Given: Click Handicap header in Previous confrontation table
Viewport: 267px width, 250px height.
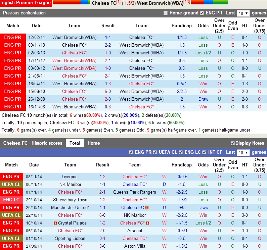Looking at the screenshot, I should click(181, 26).
